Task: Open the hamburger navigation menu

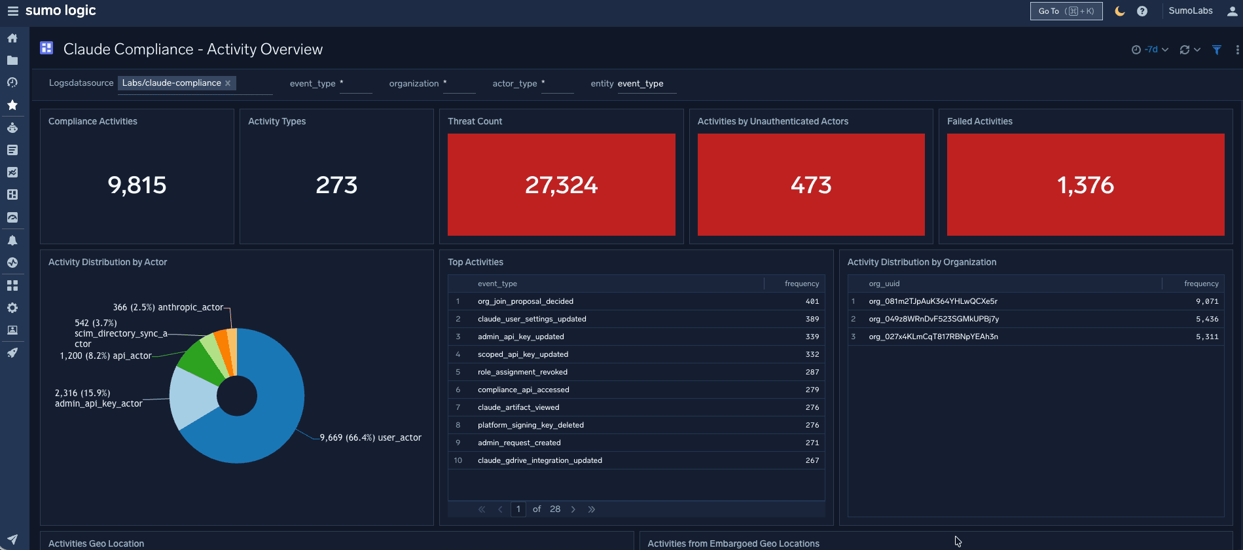Action: pos(12,11)
